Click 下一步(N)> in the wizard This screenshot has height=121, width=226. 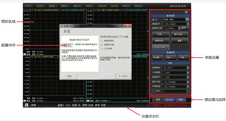point(123,76)
